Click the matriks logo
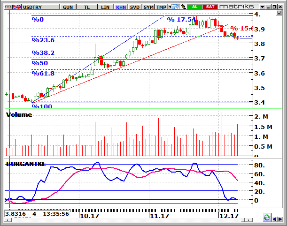 click(236, 7)
